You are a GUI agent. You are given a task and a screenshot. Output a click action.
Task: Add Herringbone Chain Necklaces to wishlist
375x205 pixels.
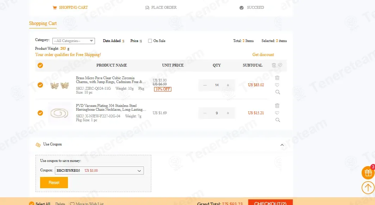click(x=277, y=113)
